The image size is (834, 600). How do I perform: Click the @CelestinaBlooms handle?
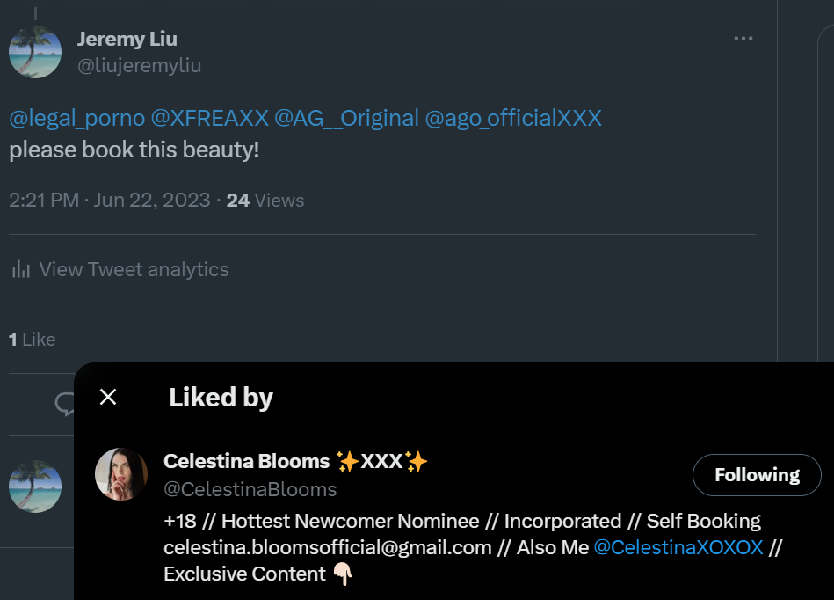[250, 489]
